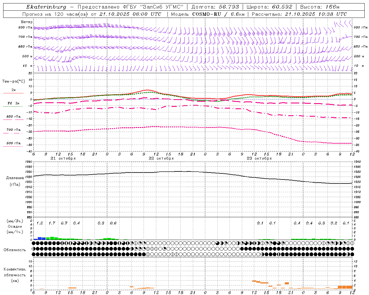
Task: Click the left '10 м' wind level label
Action: pyautogui.click(x=28, y=66)
